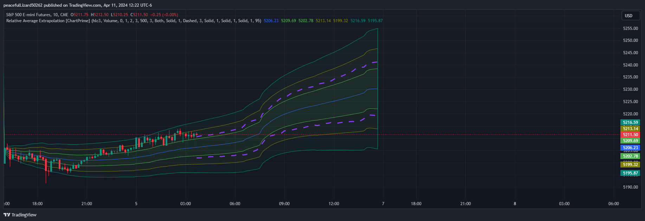Click the 5235.00 price axis label
645x221 pixels.
[x=630, y=77]
